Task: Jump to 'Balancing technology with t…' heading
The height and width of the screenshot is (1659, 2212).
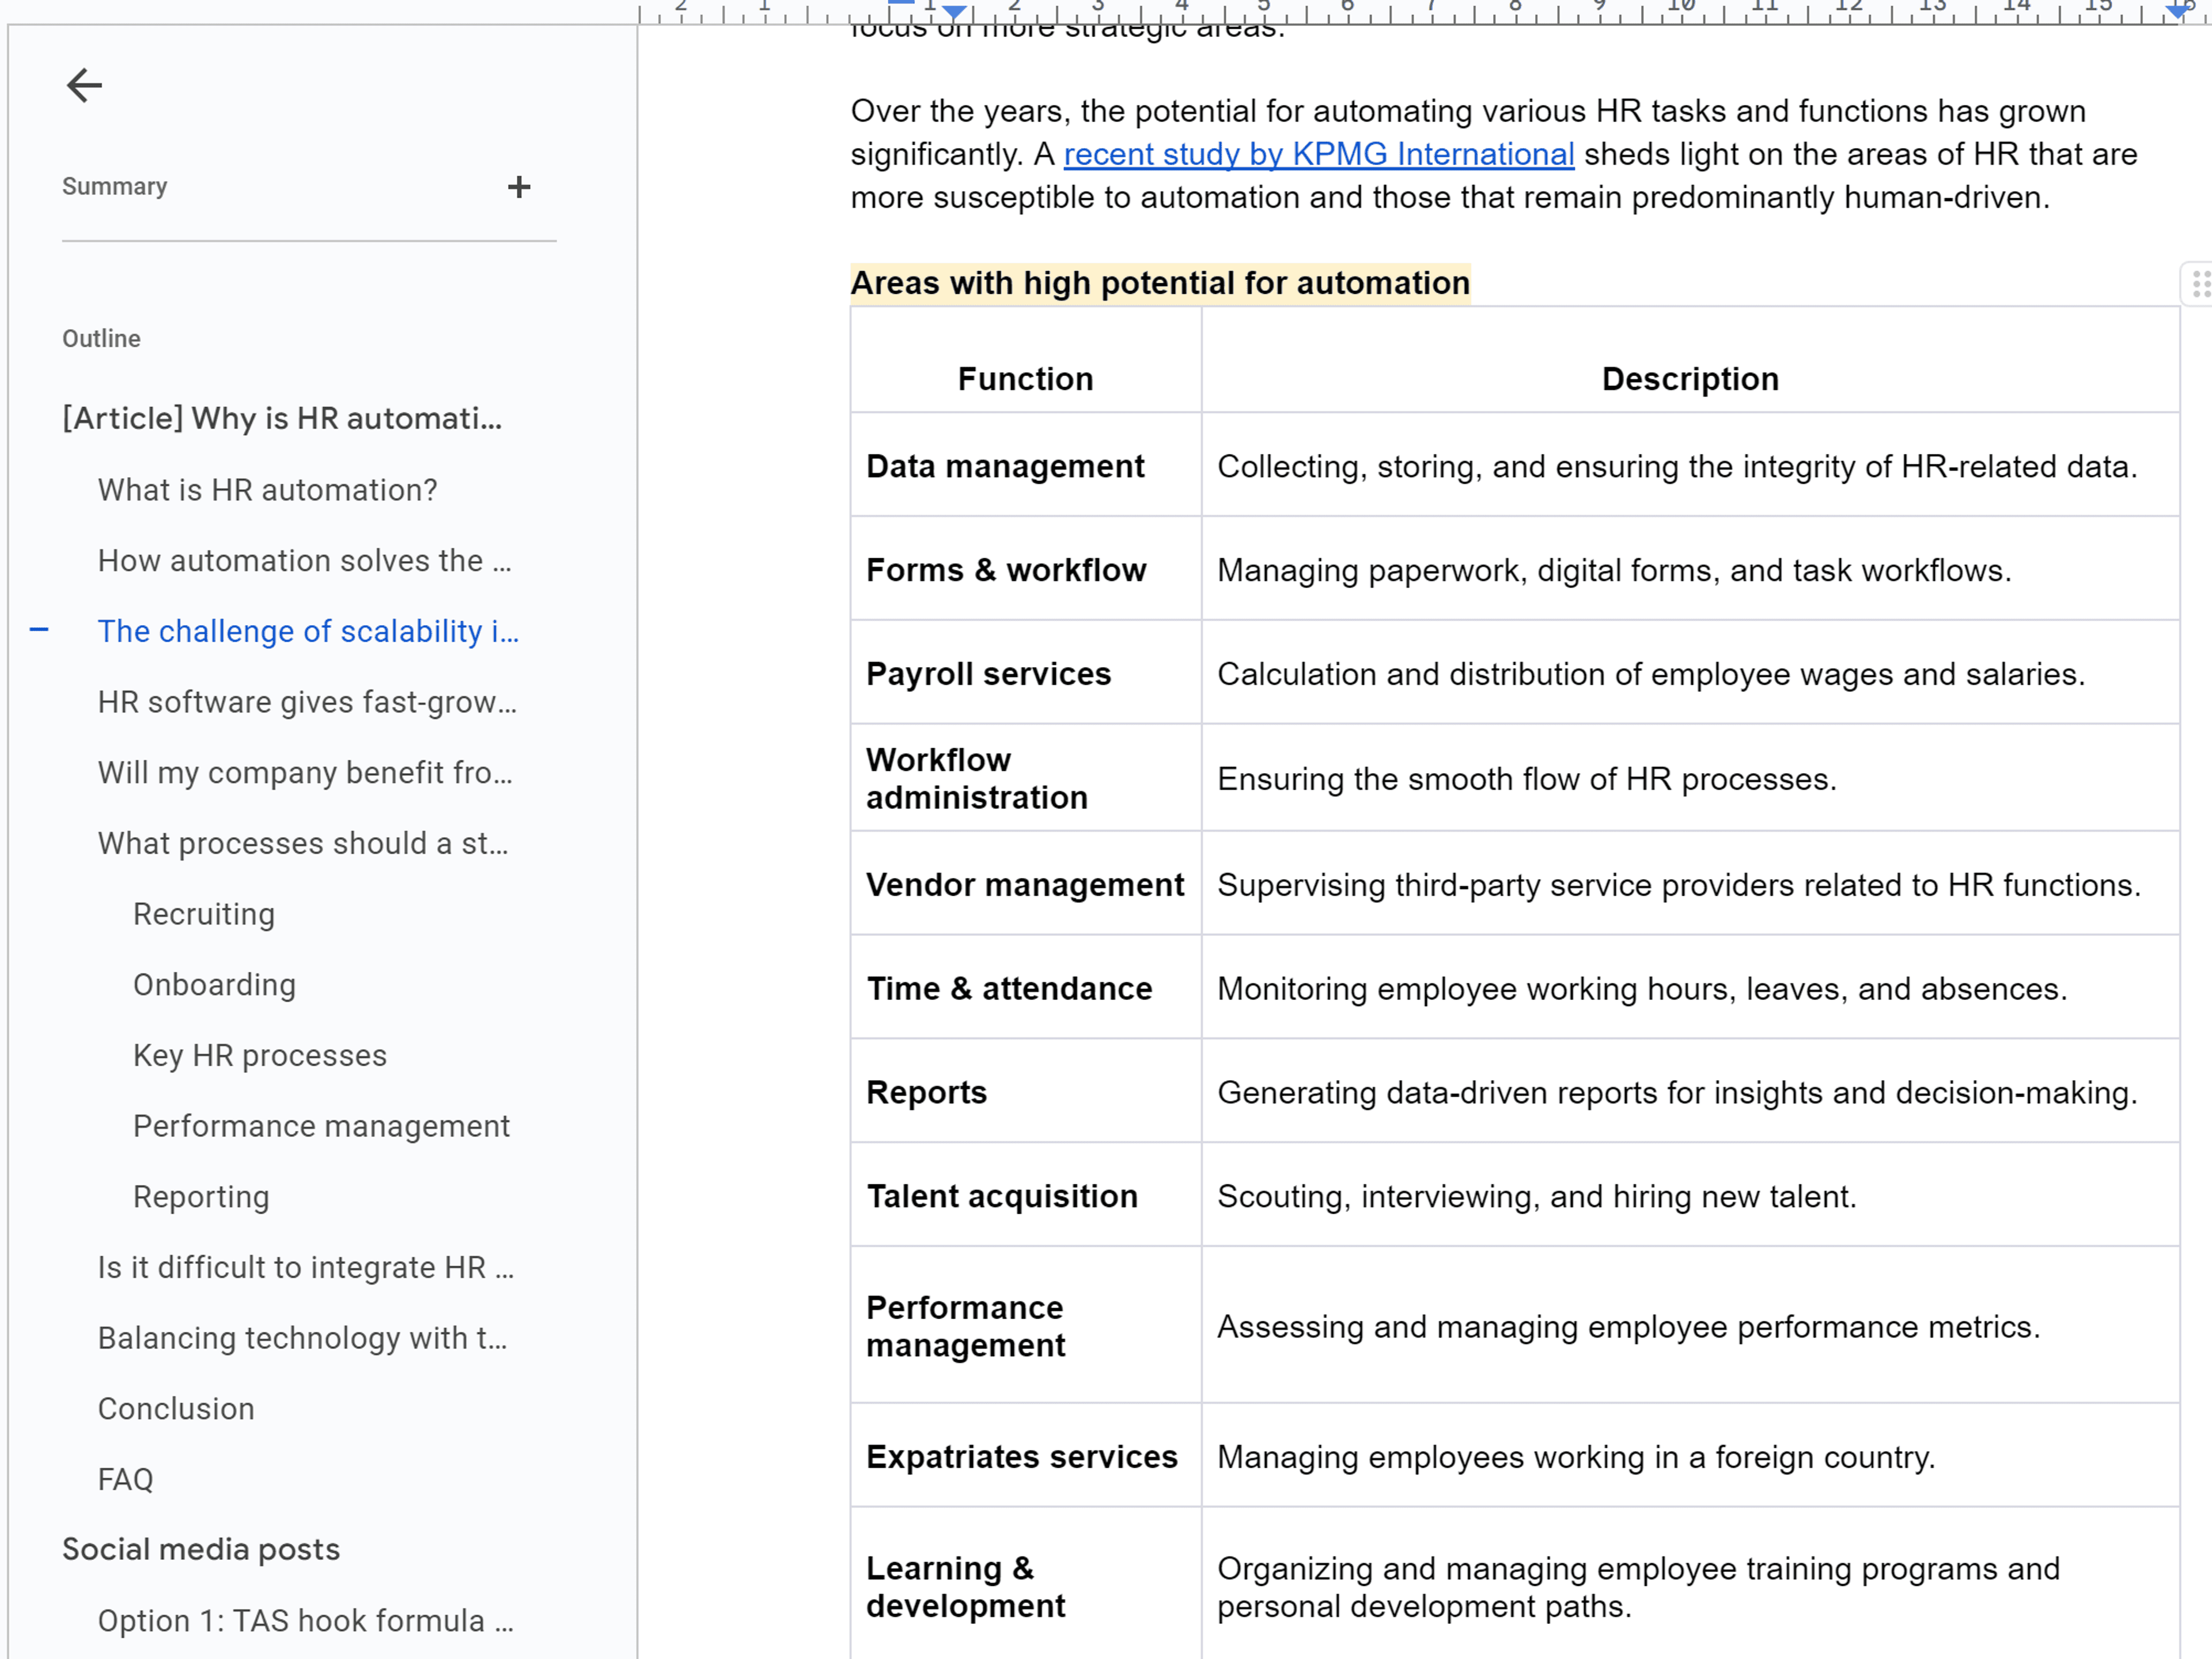Action: click(x=302, y=1338)
